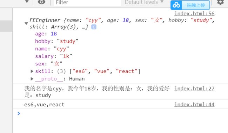Select the age: 18 property row

tap(46, 34)
